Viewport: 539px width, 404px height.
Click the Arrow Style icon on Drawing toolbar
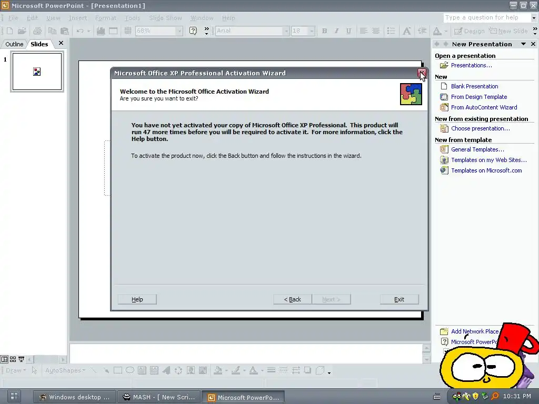click(296, 370)
